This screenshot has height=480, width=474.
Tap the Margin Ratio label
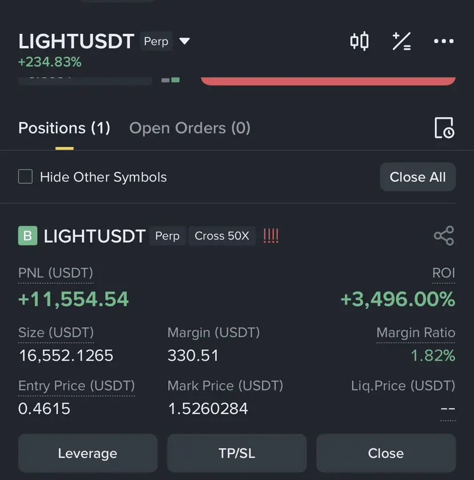point(416,333)
